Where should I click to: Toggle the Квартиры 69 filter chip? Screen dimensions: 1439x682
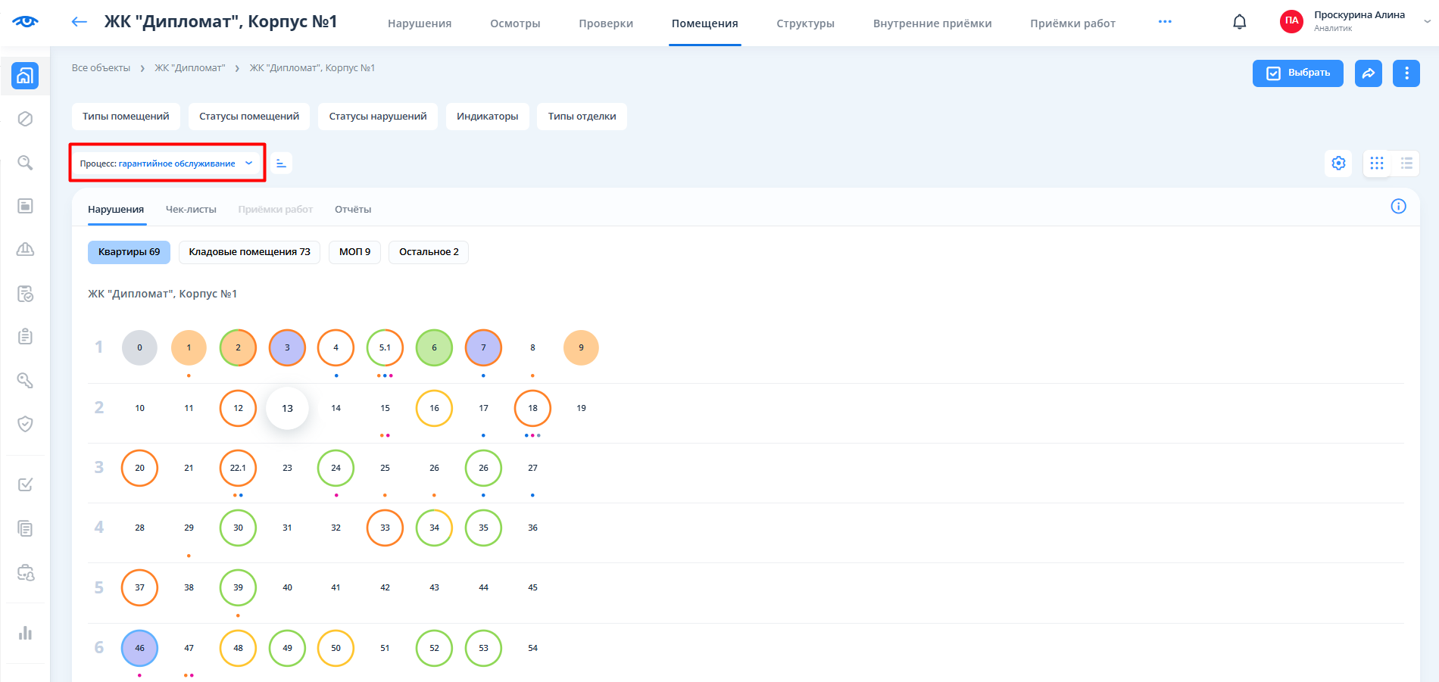(129, 252)
